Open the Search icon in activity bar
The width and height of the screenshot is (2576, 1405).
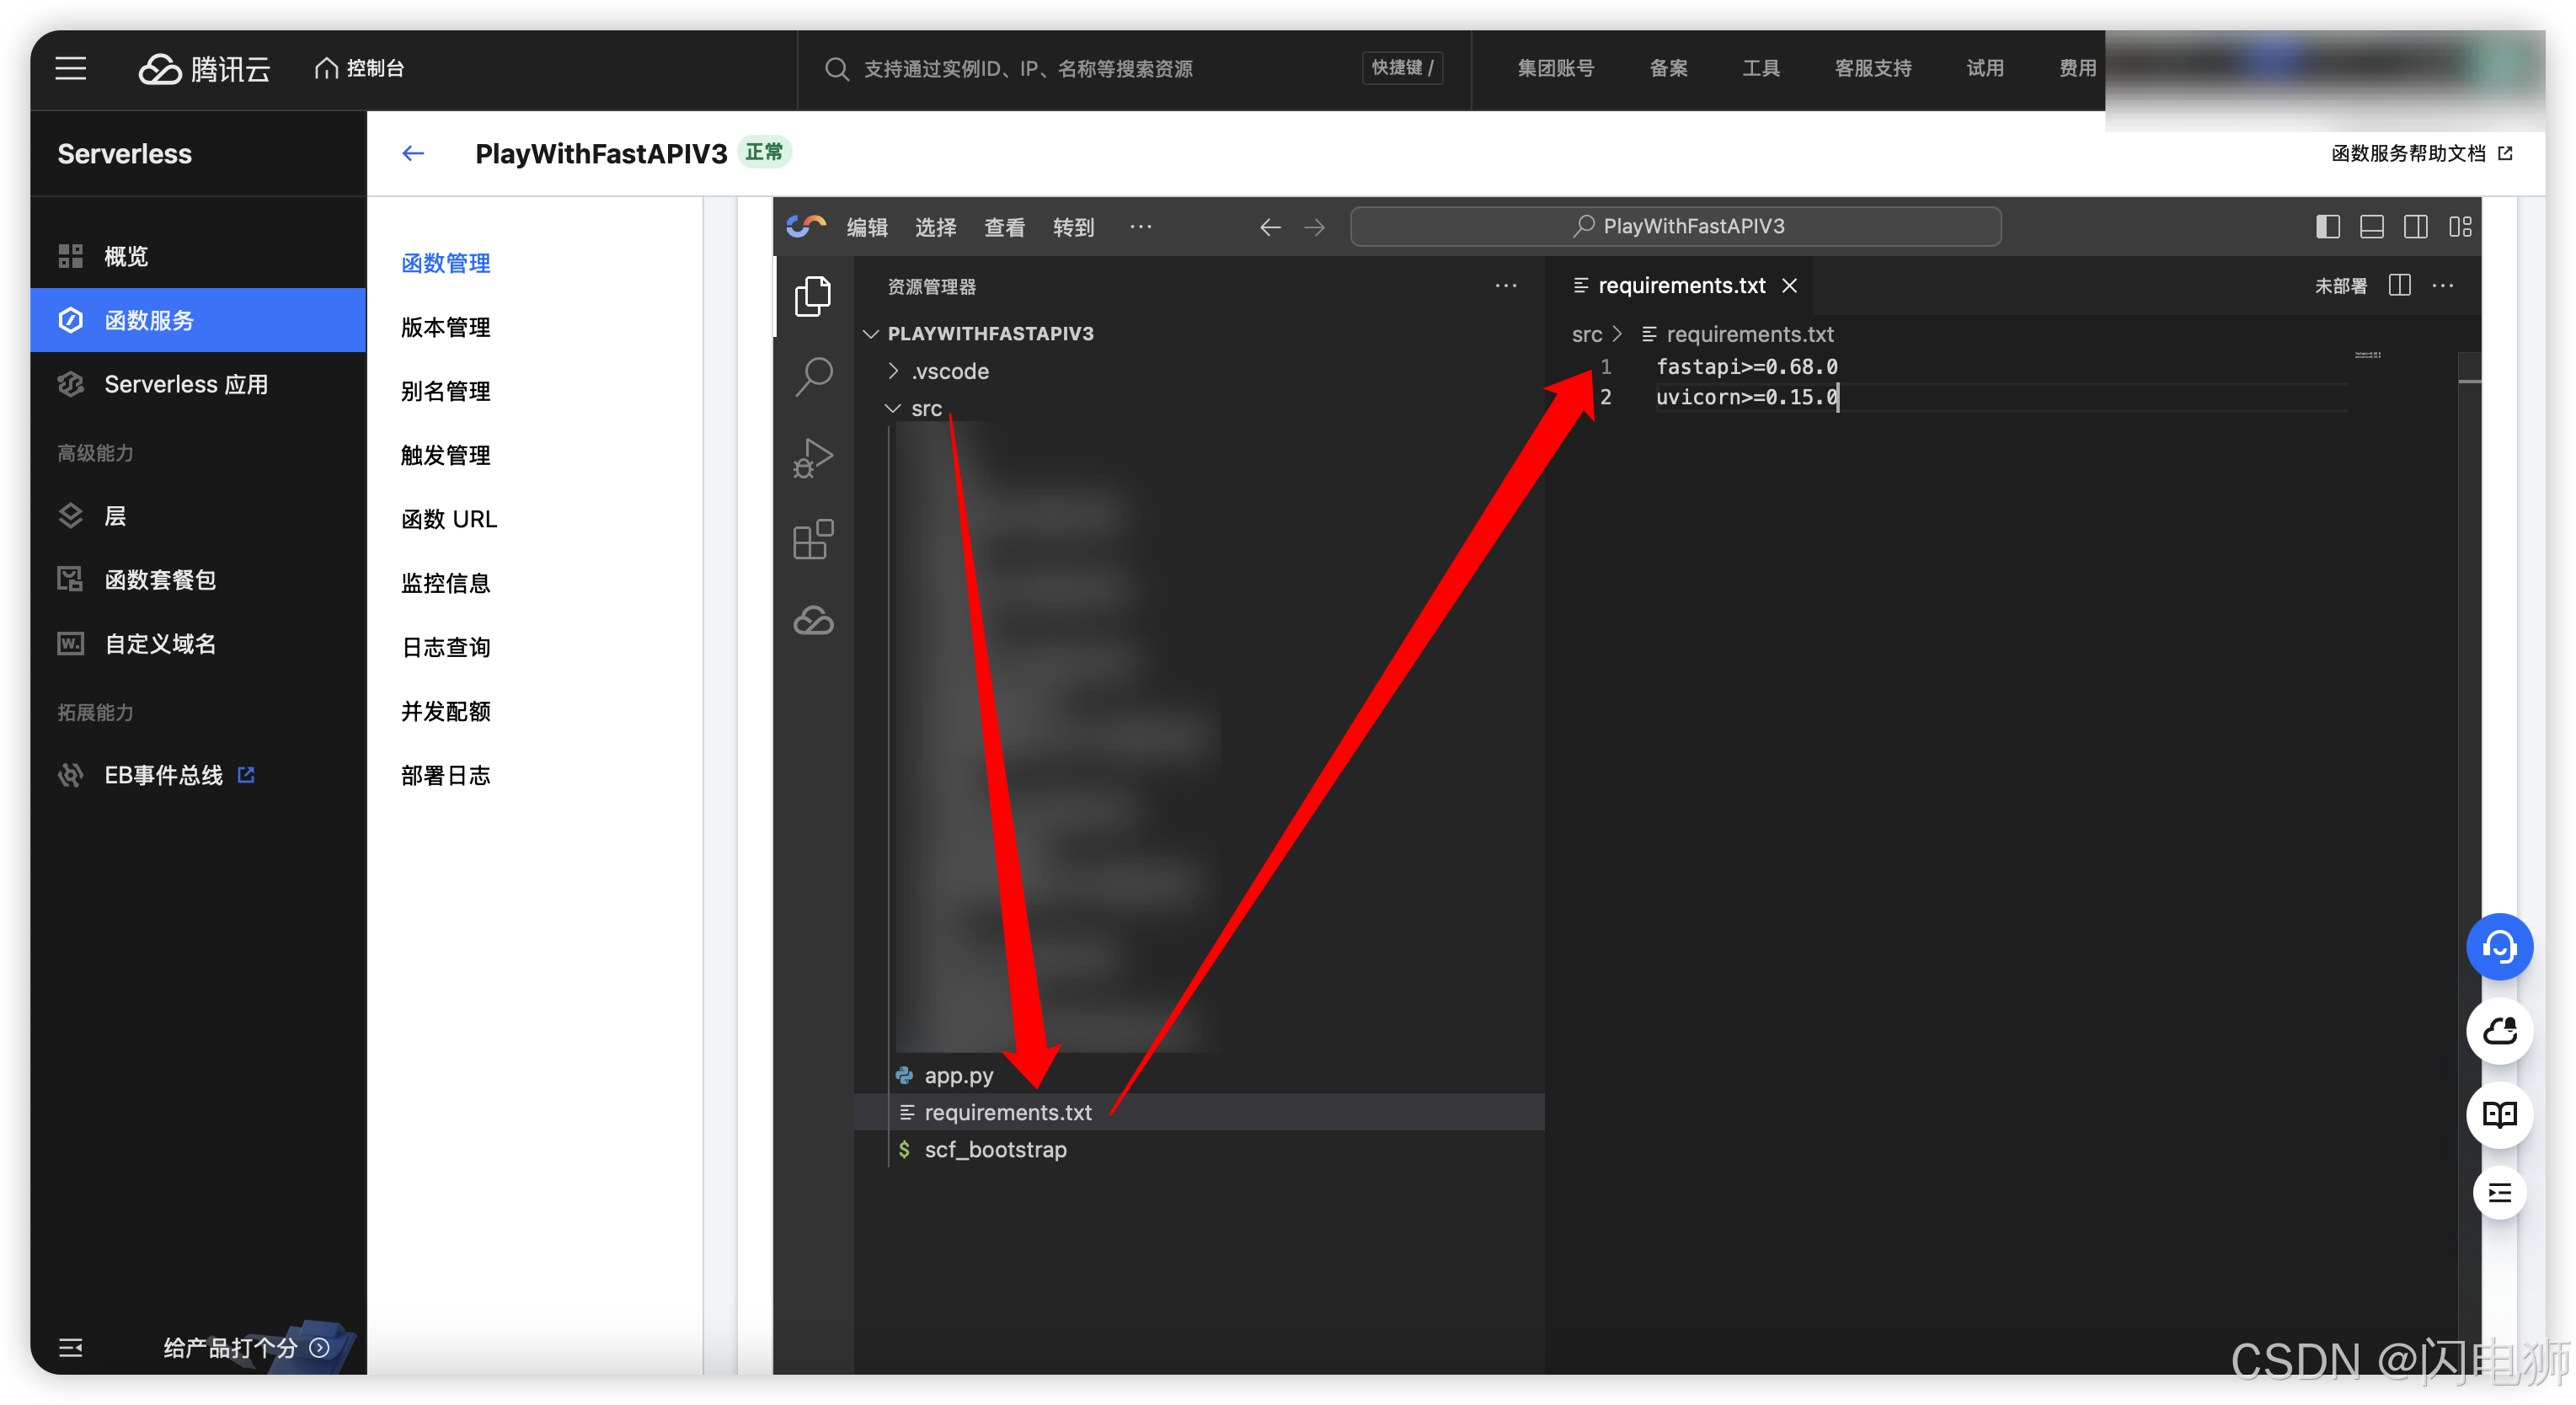[x=813, y=376]
